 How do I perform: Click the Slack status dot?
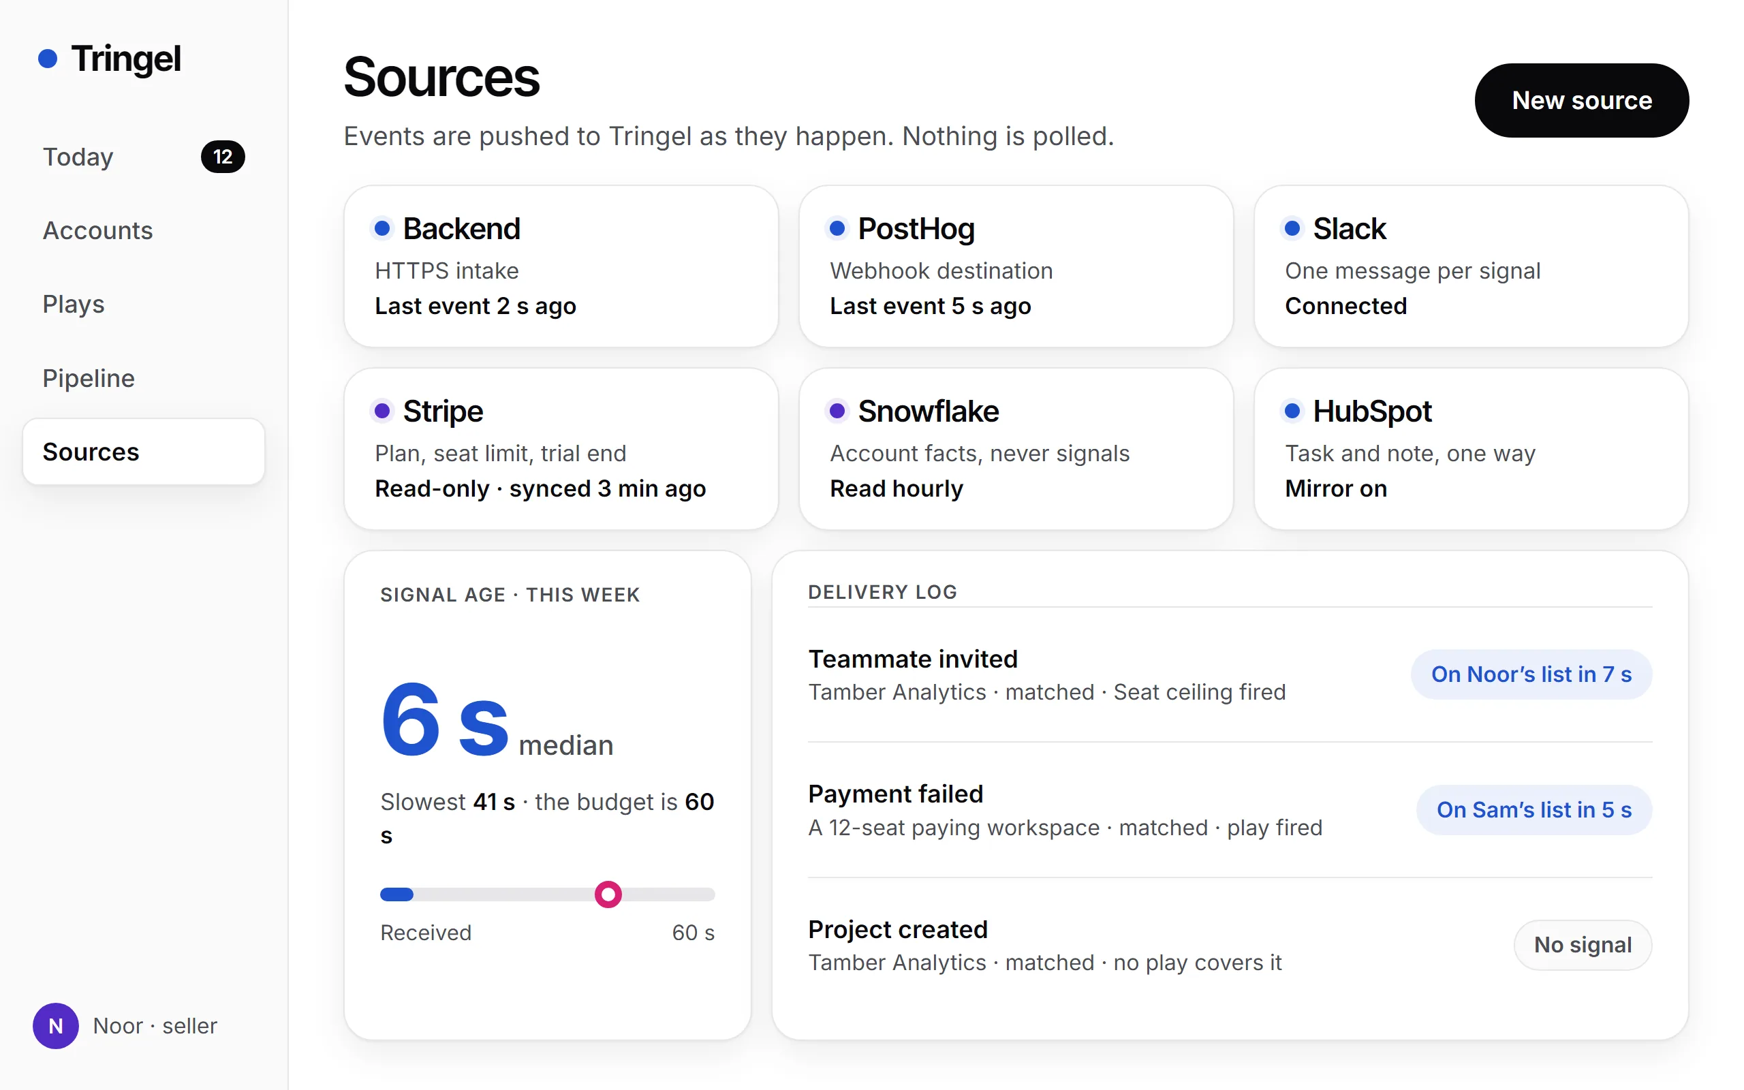[1292, 228]
